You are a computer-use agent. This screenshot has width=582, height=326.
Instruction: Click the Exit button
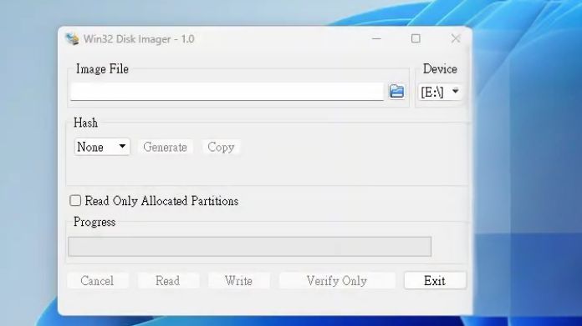pos(435,280)
